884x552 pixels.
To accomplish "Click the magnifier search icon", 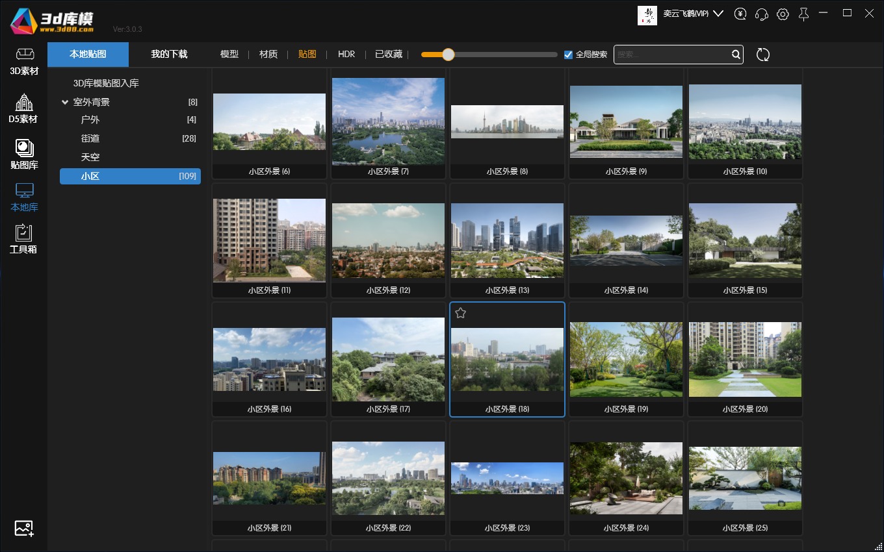I will click(736, 55).
